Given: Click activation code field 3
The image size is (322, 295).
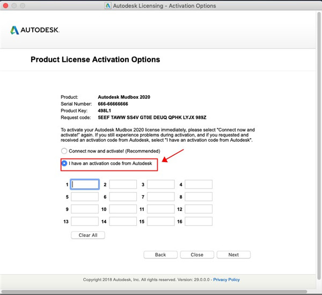Looking at the screenshot, I should point(161,184).
